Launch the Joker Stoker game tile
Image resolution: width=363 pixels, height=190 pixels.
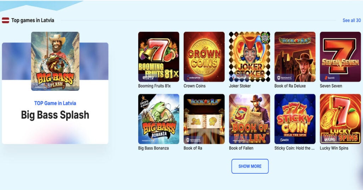coord(250,57)
